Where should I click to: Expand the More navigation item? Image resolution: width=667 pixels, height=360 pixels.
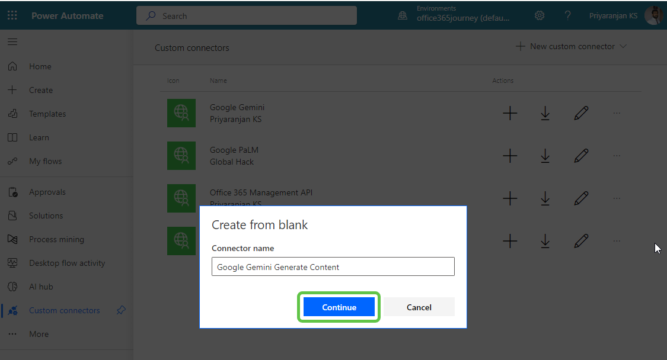coord(39,334)
